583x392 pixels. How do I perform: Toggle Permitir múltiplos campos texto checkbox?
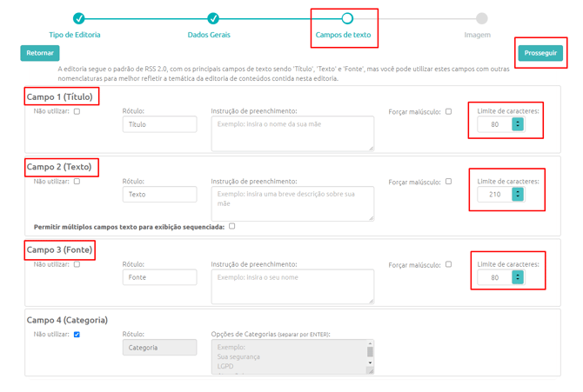[x=232, y=226]
